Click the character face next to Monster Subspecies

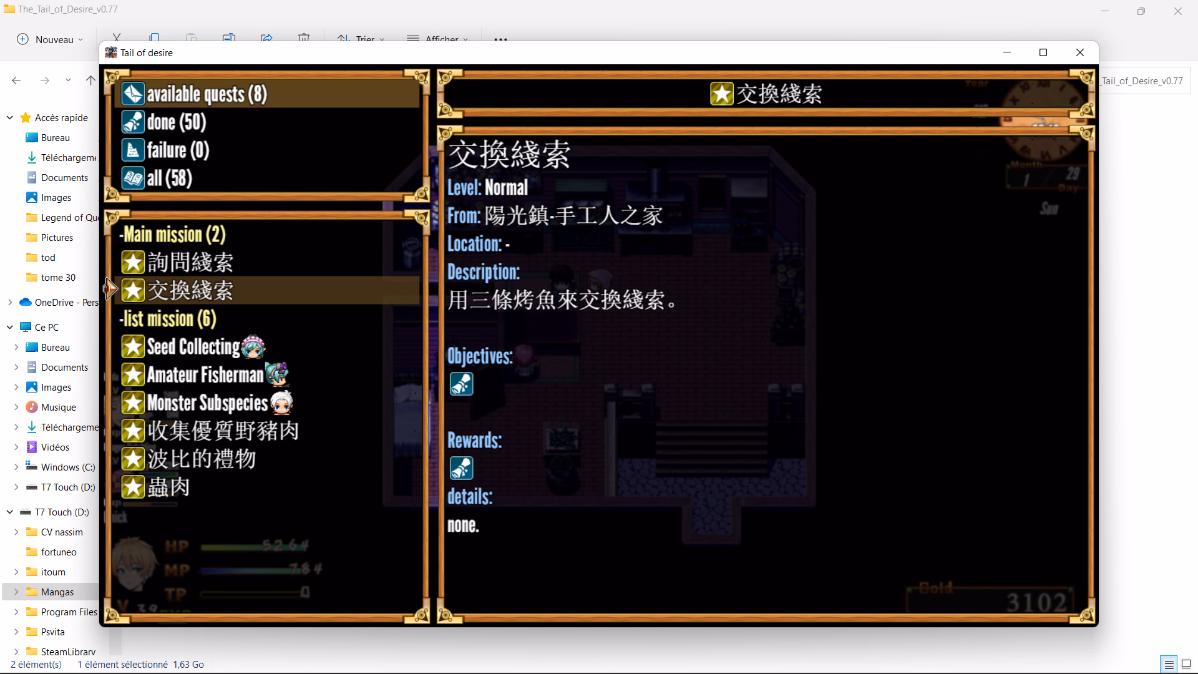[x=281, y=403]
